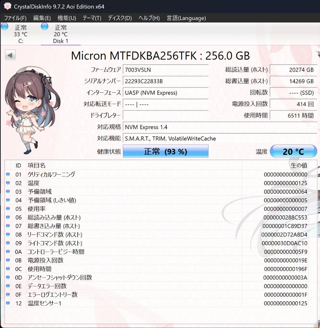This screenshot has height=328, width=320.
Task: Click status dot for ID 02 温度 row
Action: point(8,183)
